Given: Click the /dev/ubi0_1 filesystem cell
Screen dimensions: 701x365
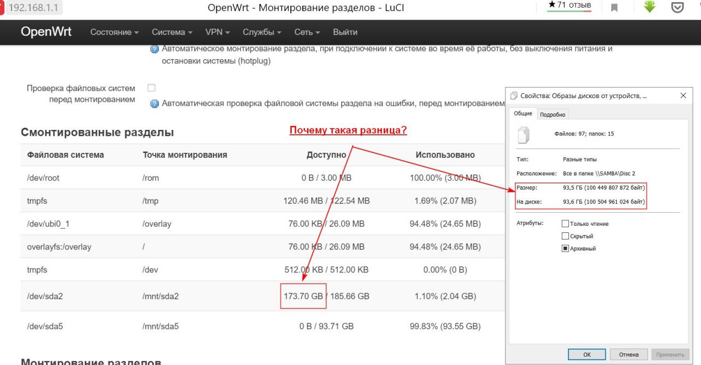Looking at the screenshot, I should (48, 224).
